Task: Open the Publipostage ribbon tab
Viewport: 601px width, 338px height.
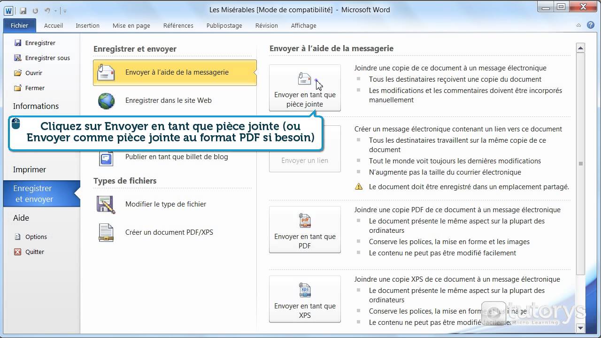Action: (x=224, y=25)
